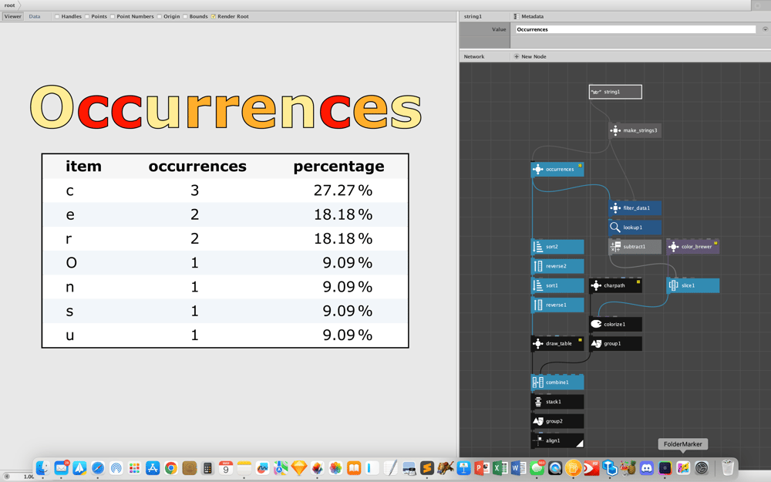The height and width of the screenshot is (482, 771).
Task: Select the filter_data1 node
Action: click(x=635, y=208)
